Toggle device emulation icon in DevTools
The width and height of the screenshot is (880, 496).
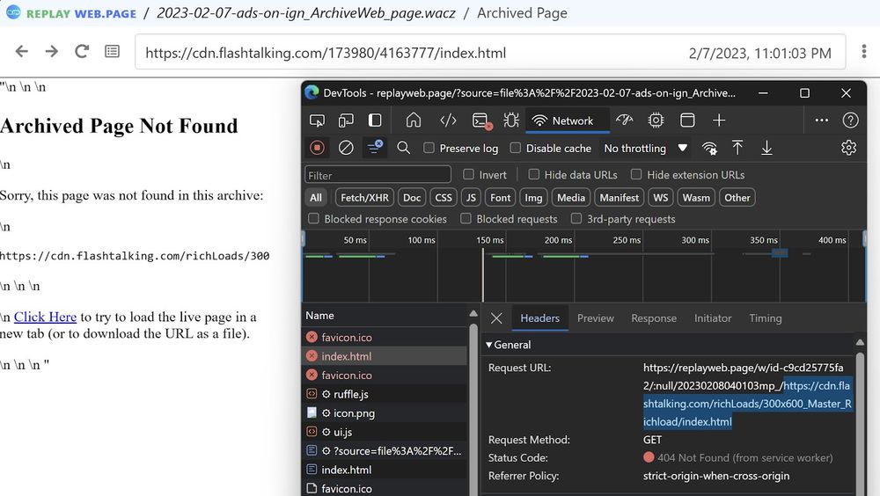tap(346, 120)
